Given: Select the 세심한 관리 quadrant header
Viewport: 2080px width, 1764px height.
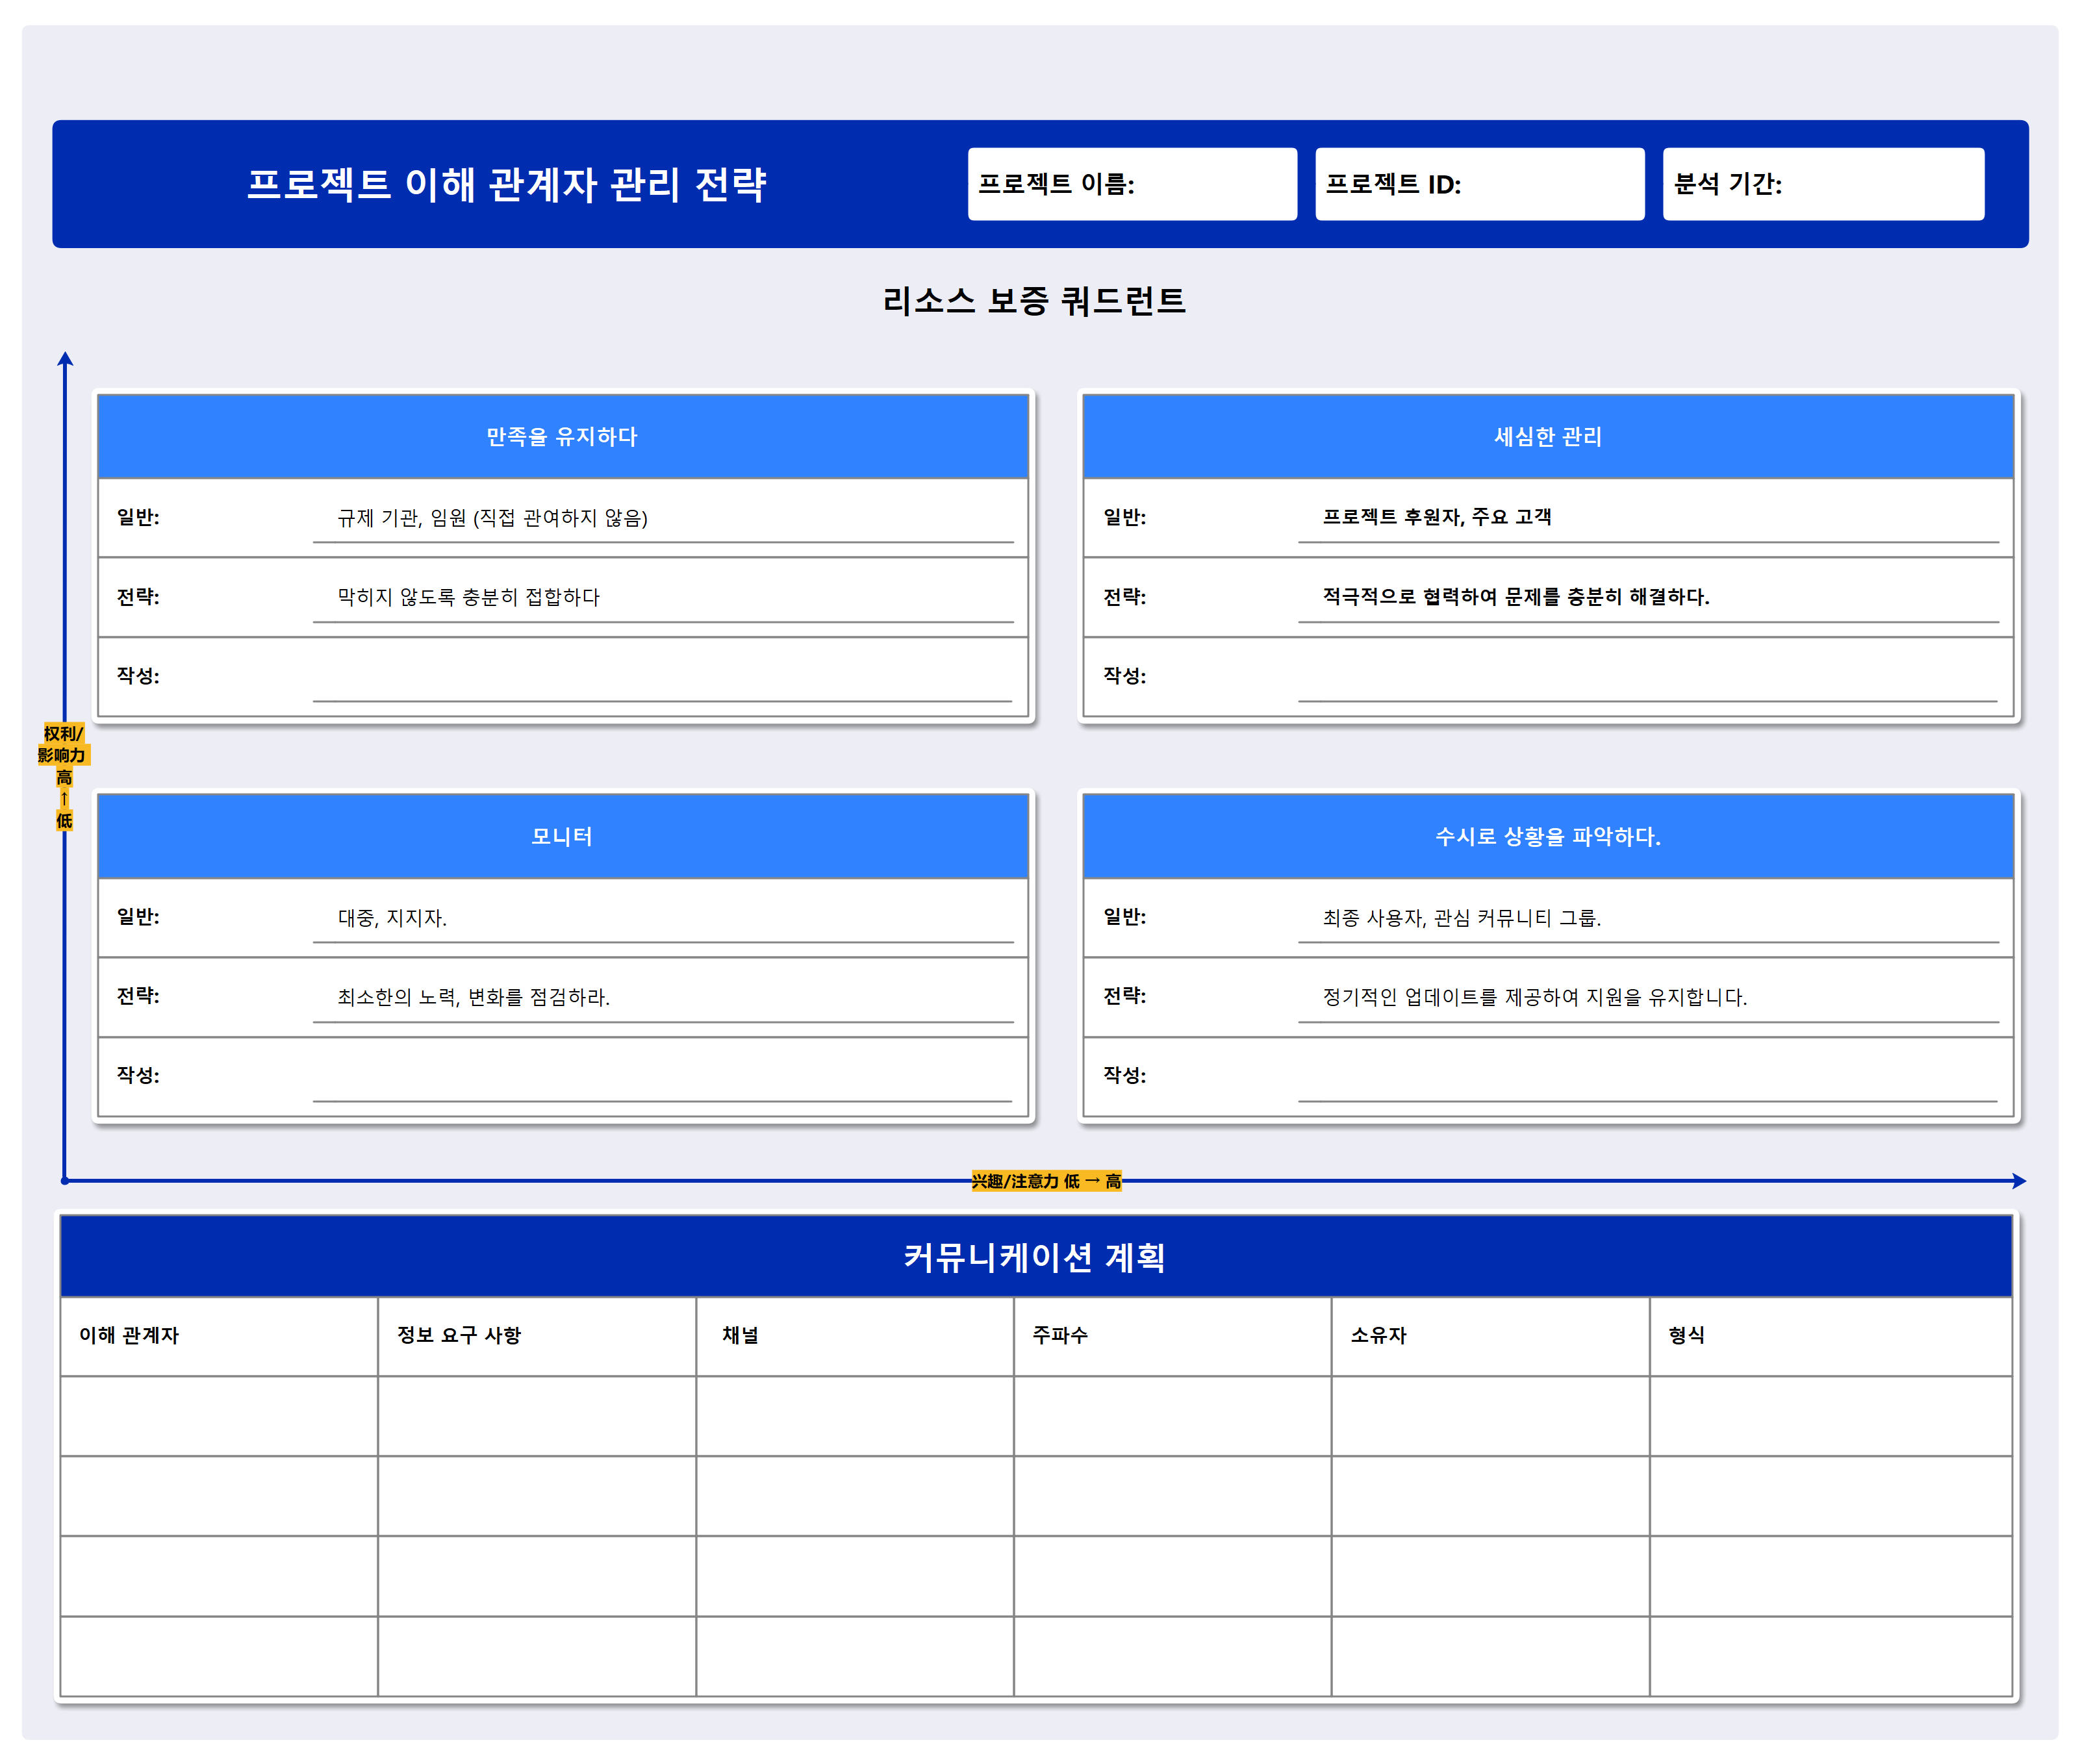Looking at the screenshot, I should [x=1546, y=436].
